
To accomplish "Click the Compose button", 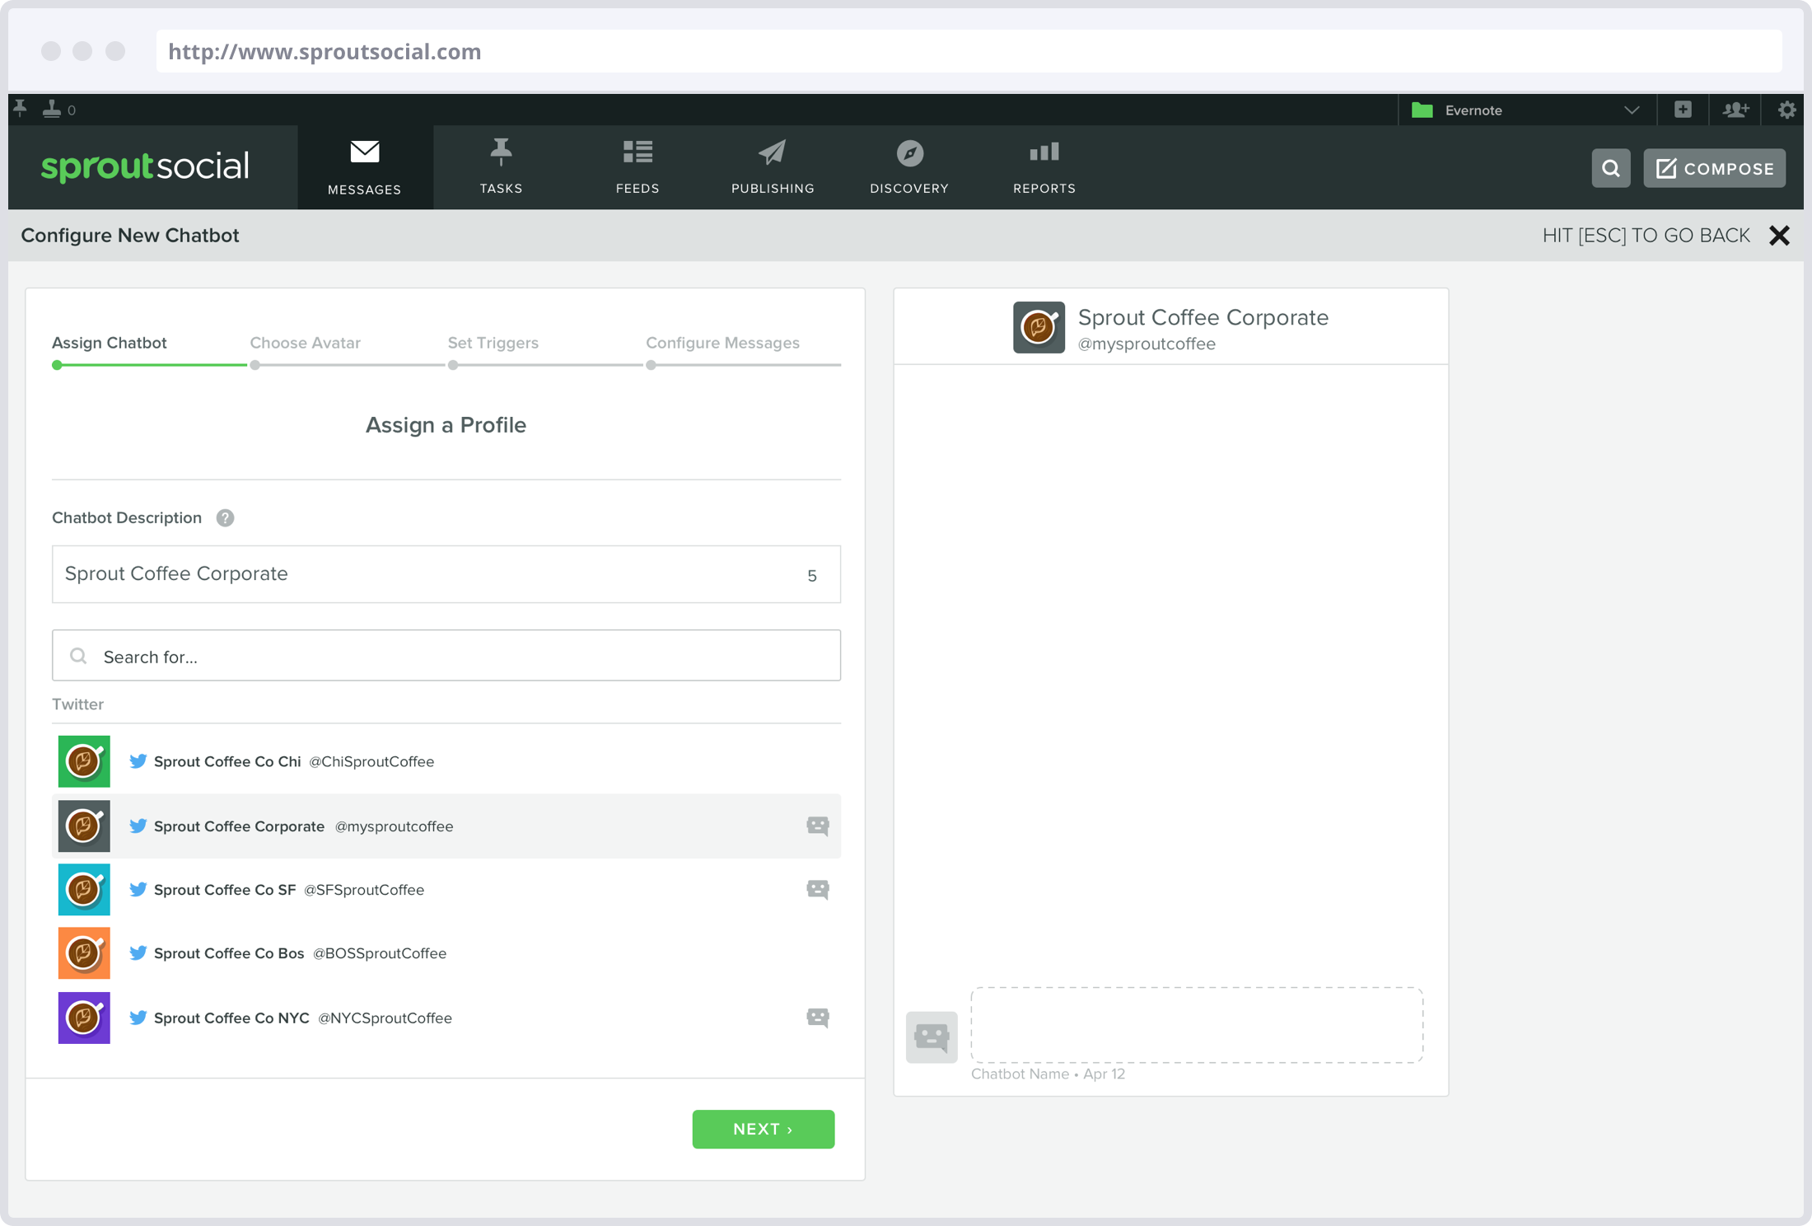I will (x=1715, y=168).
